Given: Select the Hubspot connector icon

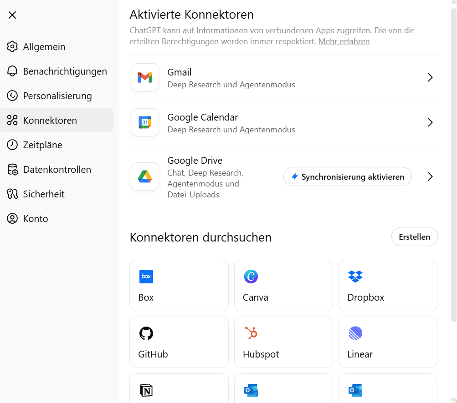Looking at the screenshot, I should pos(251,333).
